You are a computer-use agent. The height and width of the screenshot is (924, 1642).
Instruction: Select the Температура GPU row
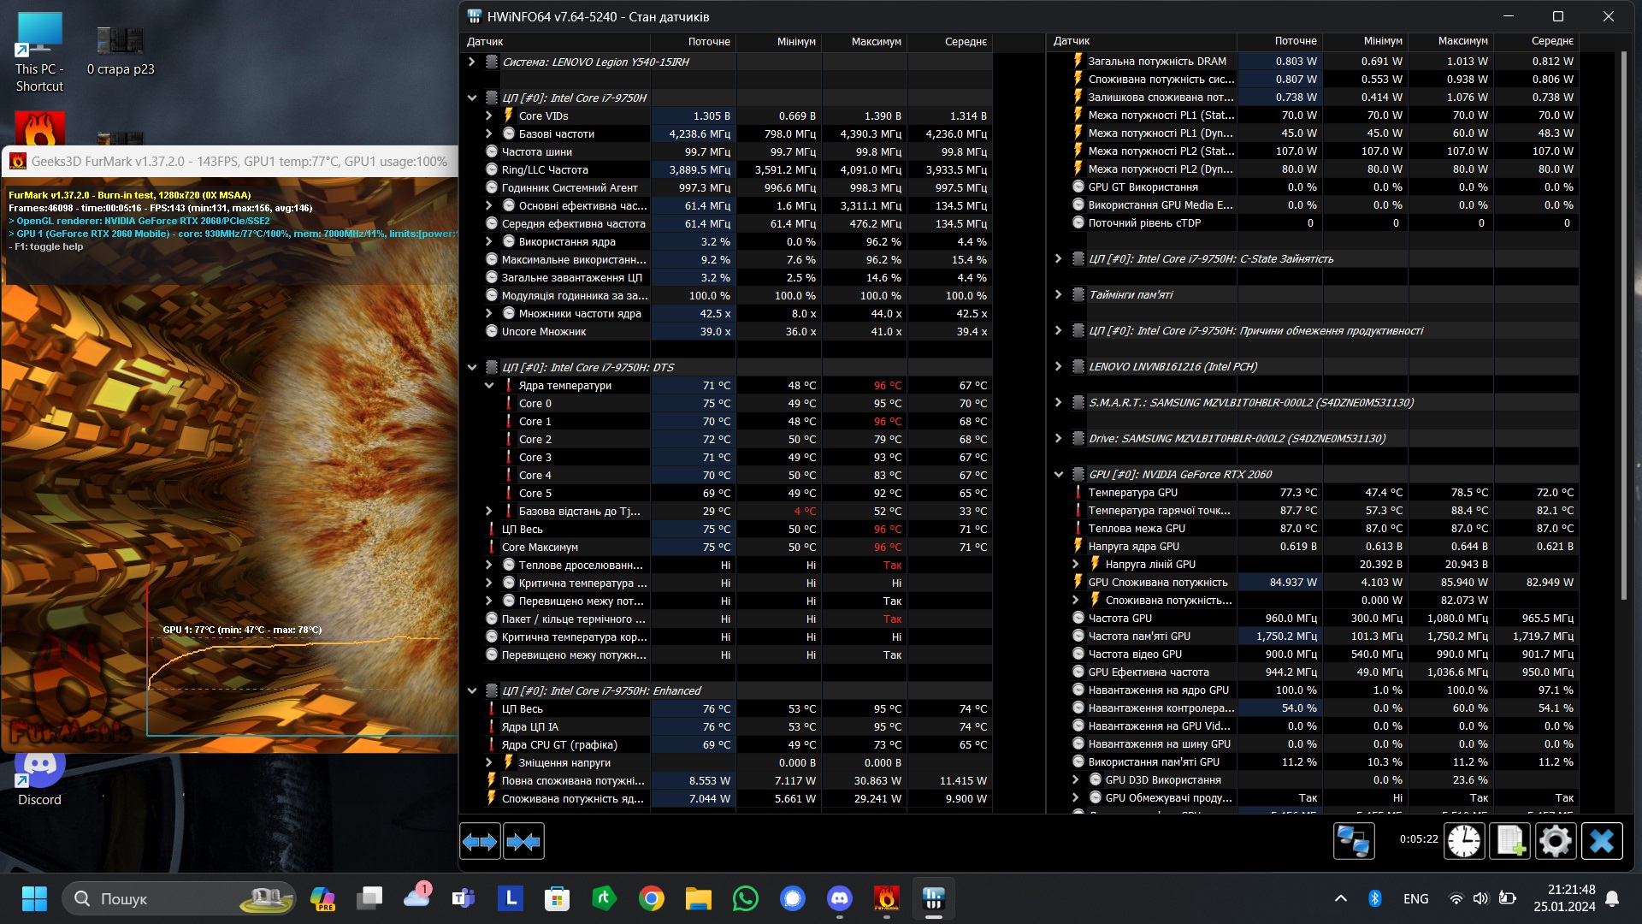[1314, 492]
